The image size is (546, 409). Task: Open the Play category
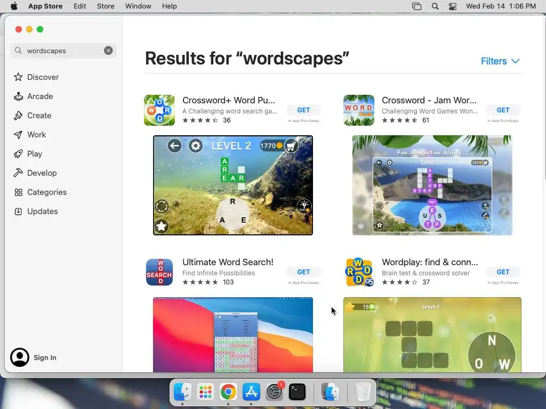click(28, 154)
